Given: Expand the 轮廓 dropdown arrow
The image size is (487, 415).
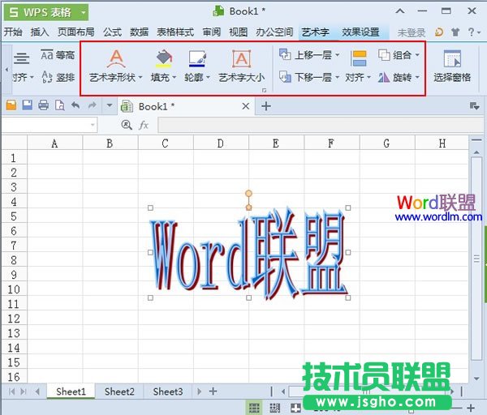Looking at the screenshot, I should [x=208, y=78].
